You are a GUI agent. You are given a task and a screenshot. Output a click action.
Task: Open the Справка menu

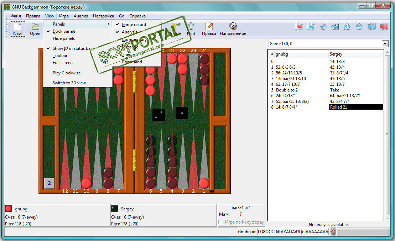[x=137, y=16]
